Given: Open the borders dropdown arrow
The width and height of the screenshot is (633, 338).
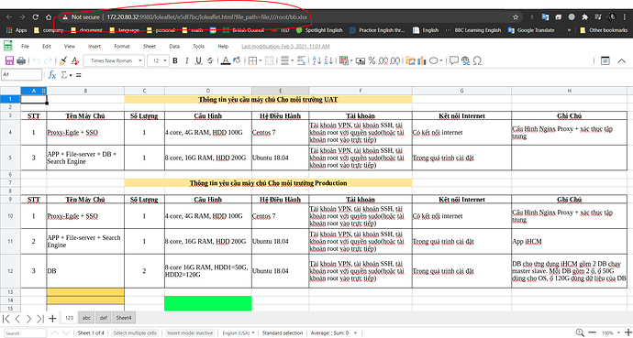Looking at the screenshot, I should (x=261, y=60).
